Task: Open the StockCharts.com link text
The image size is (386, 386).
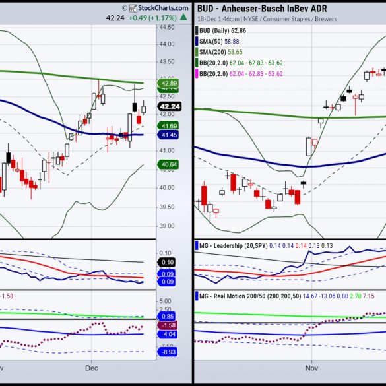Action: point(163,8)
